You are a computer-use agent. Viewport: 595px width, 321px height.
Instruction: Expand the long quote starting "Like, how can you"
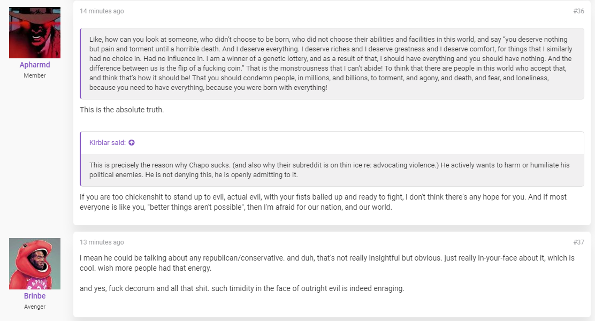click(x=332, y=63)
